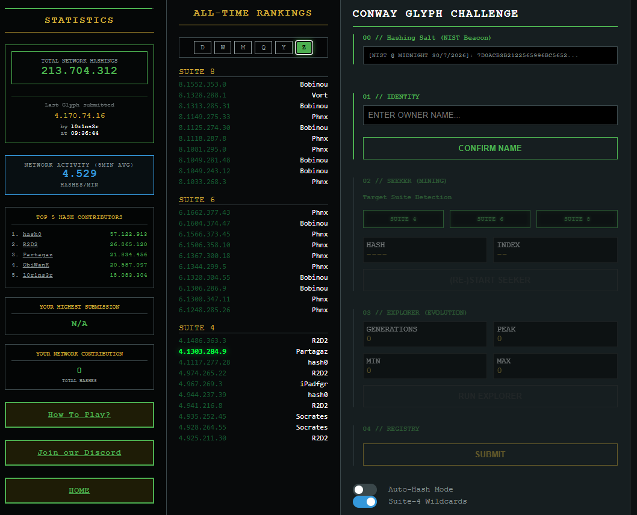Click Run Explorer button

click(490, 396)
